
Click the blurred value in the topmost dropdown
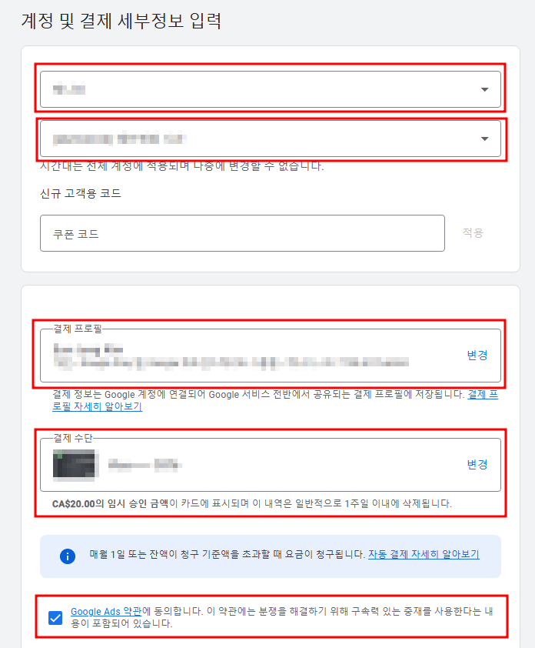[69, 89]
